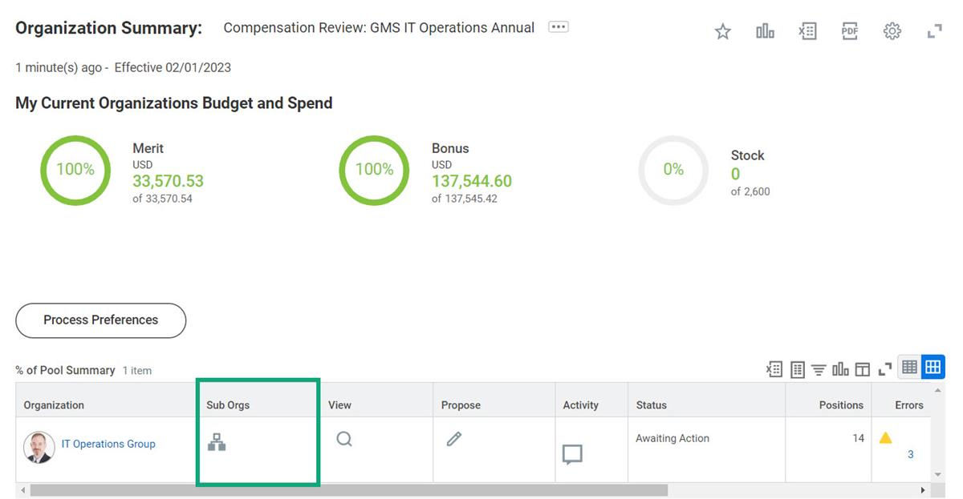The image size is (963, 499).
Task: Open the settings gear icon
Action: click(x=892, y=31)
